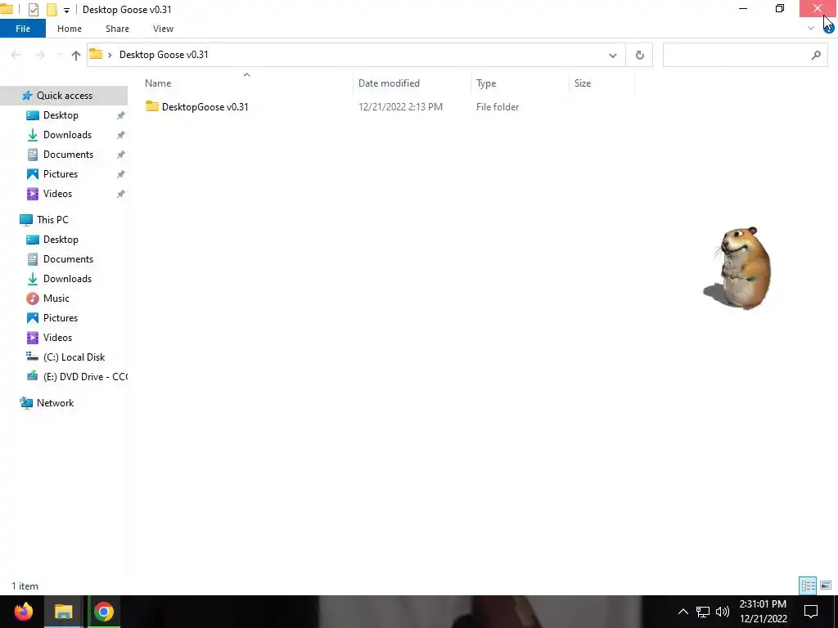Screen dimensions: 838x628
Task: Expand the address bar history dropdown
Action: pos(613,56)
